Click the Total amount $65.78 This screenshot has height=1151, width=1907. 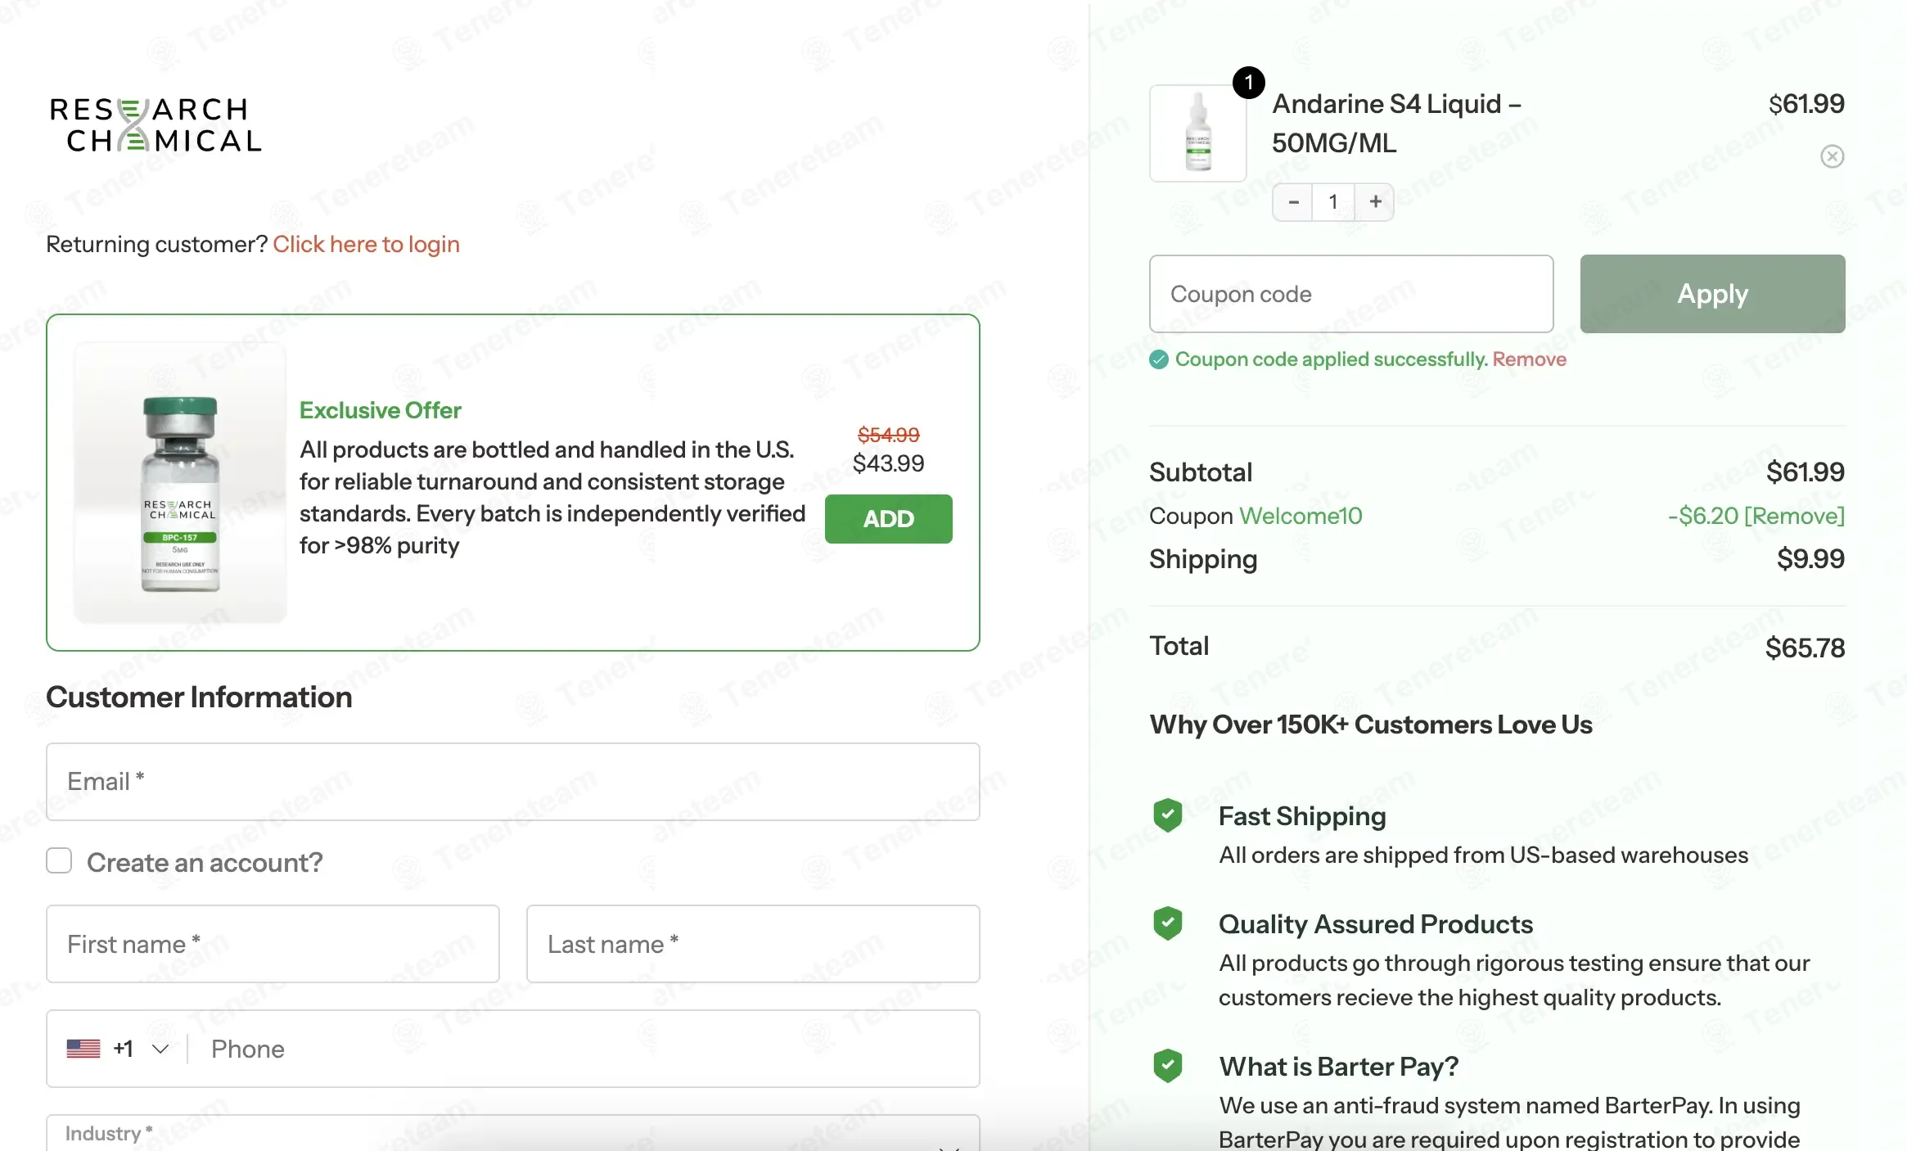[1805, 648]
